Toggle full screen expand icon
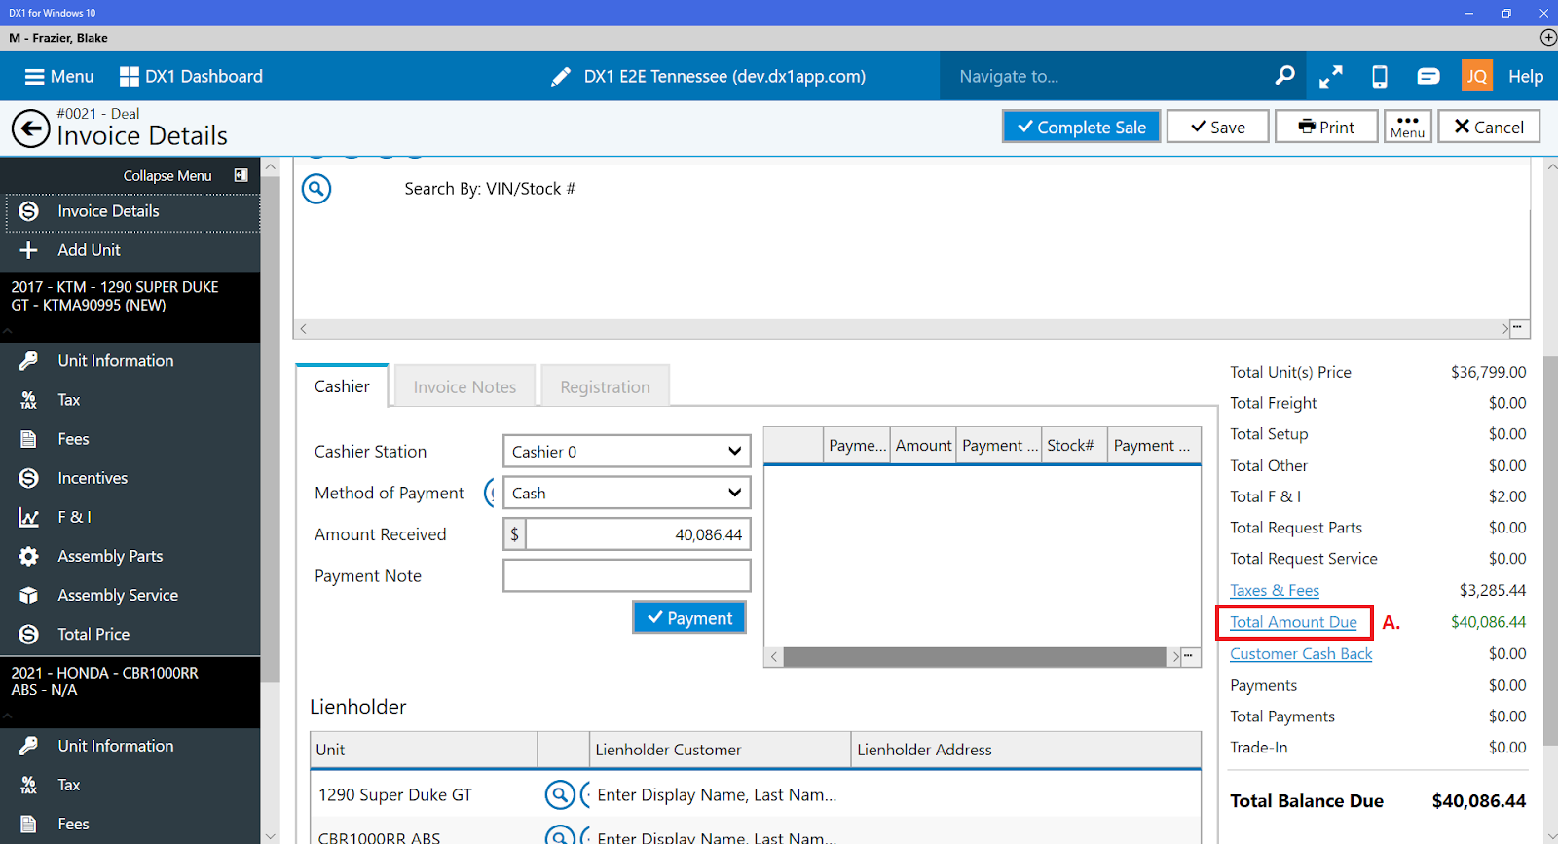This screenshot has height=844, width=1558. pos(1331,76)
